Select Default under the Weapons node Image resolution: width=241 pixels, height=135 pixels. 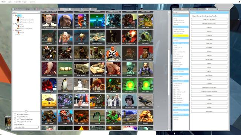point(21,26)
